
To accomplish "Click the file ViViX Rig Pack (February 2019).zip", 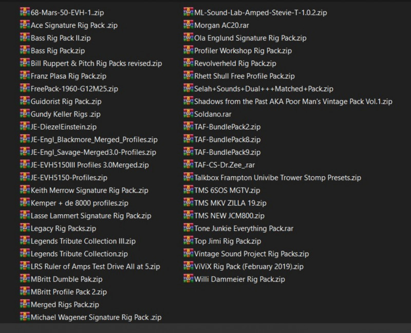I will pyautogui.click(x=249, y=266).
